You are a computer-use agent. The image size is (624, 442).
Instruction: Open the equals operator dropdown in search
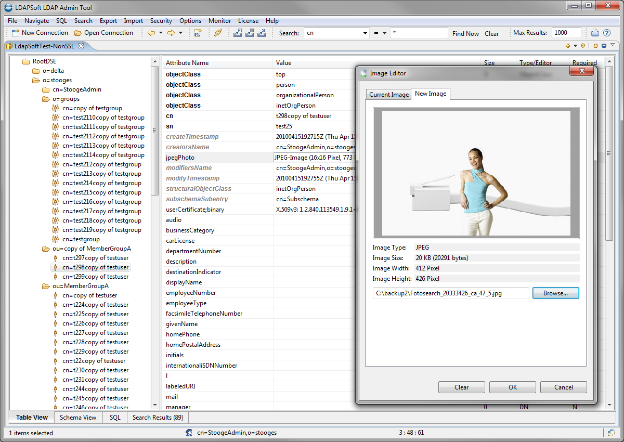click(x=384, y=33)
